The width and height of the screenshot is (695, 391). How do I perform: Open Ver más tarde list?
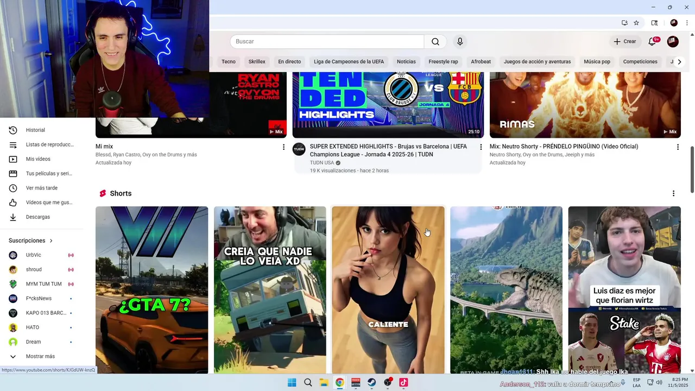click(x=41, y=188)
